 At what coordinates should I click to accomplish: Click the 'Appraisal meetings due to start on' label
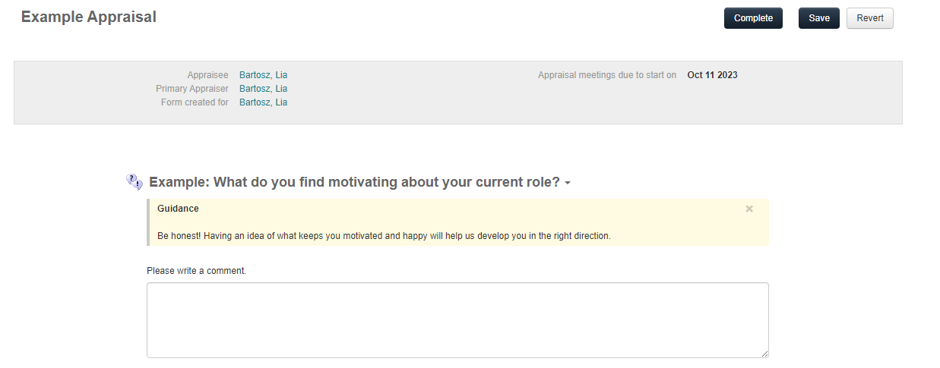pos(607,75)
